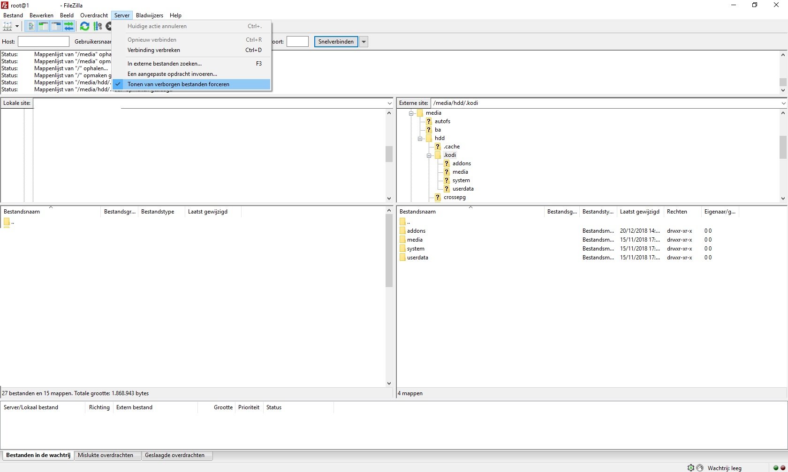Toggle the local directory tree view
Image resolution: width=788 pixels, height=472 pixels.
tap(43, 27)
